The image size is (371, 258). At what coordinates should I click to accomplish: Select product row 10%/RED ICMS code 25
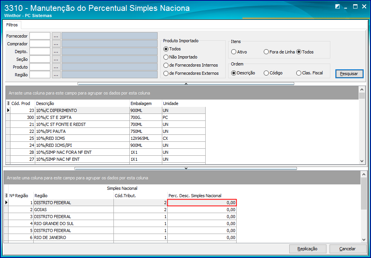pyautogui.click(x=105, y=138)
